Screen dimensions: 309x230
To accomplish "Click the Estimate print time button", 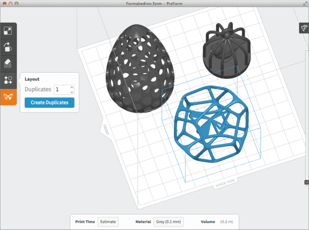I will point(108,222).
